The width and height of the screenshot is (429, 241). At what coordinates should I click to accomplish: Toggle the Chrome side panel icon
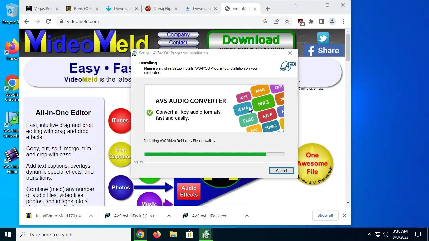point(322,21)
